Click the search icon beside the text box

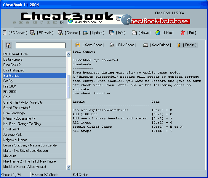point(9,45)
